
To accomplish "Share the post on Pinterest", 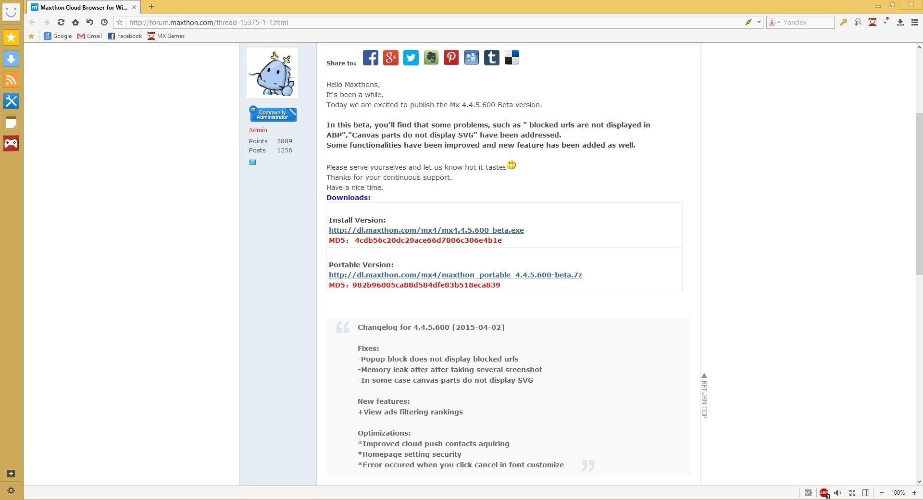I will (451, 58).
